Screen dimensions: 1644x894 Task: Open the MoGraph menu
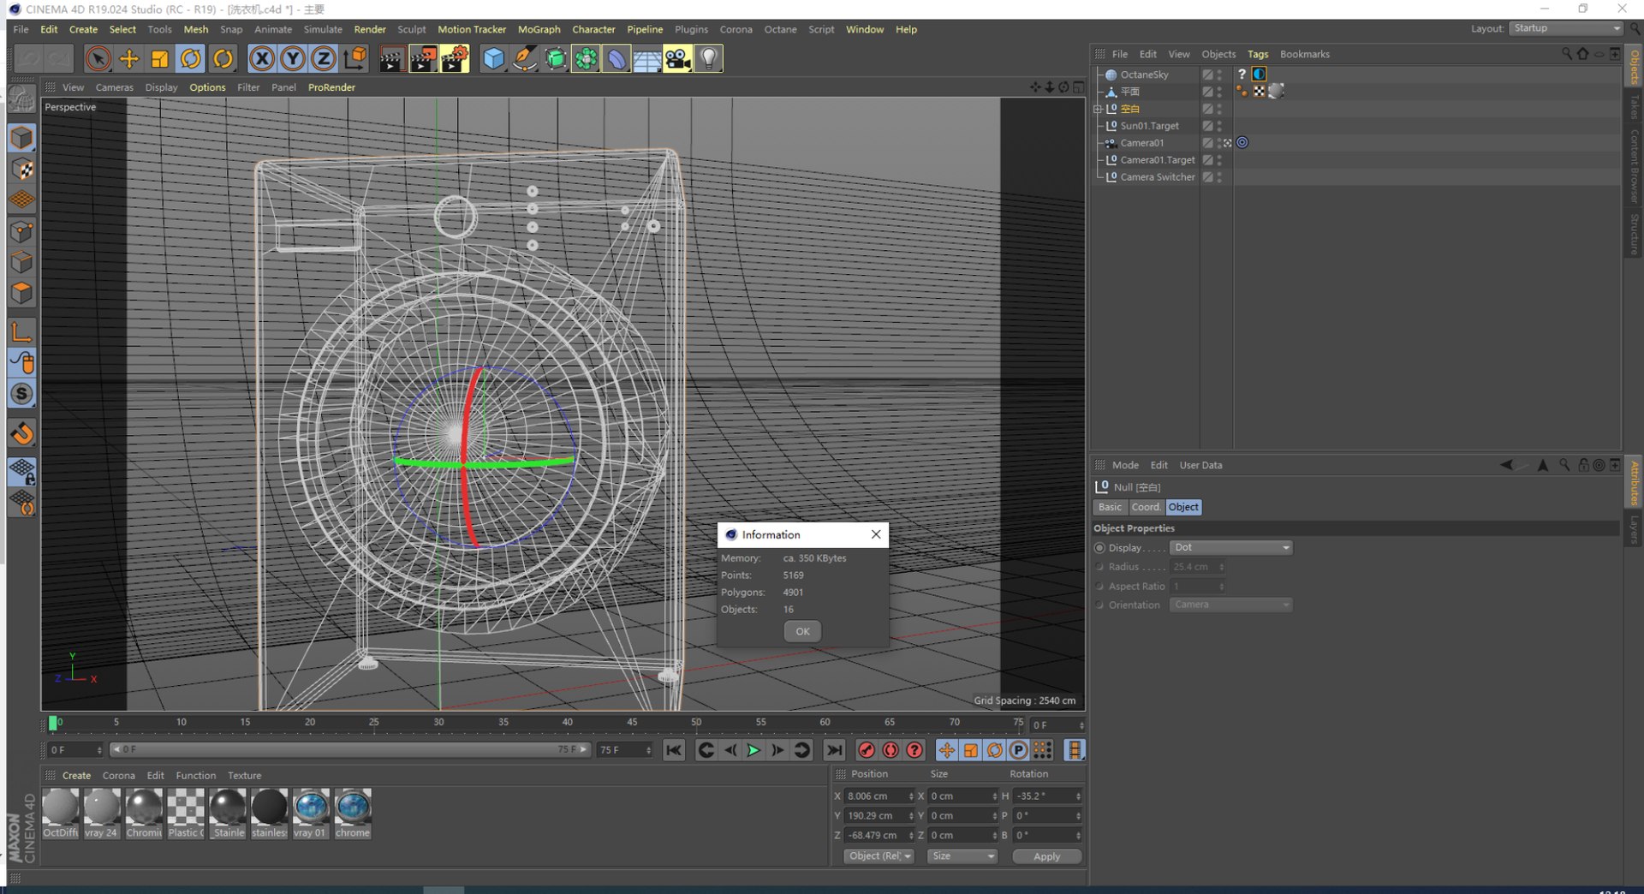539,29
